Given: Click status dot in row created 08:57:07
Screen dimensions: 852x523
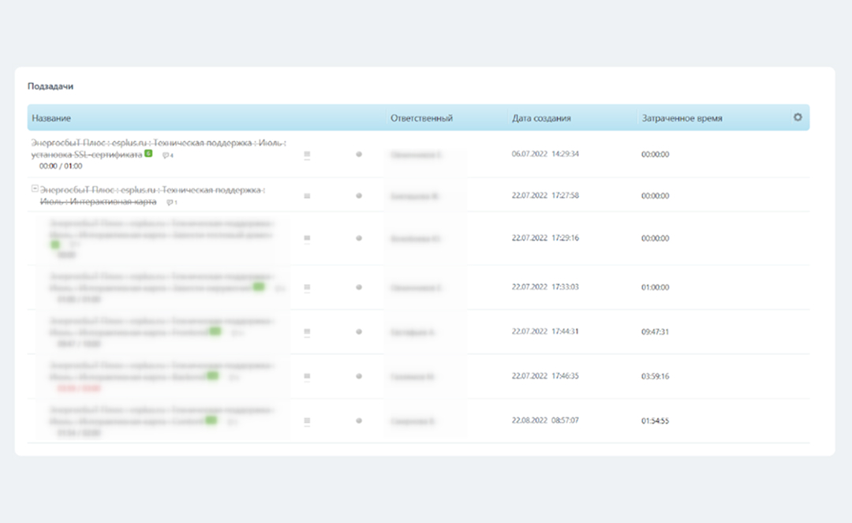Looking at the screenshot, I should [x=359, y=420].
